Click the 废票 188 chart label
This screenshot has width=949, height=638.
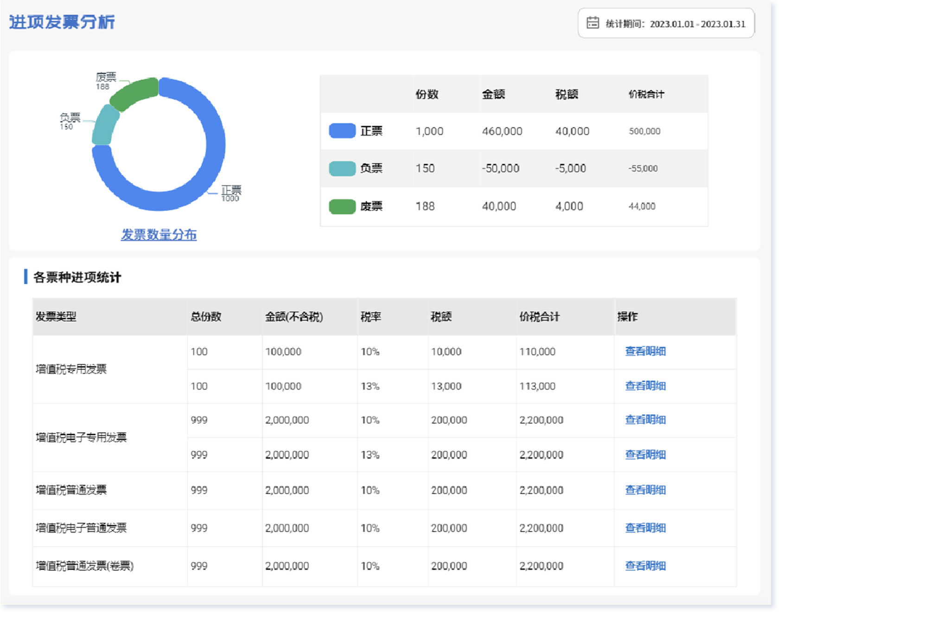pos(106,81)
